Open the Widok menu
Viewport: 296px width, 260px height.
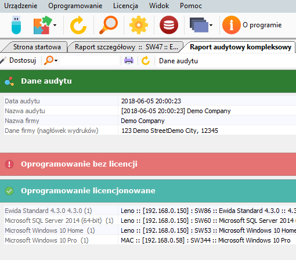click(159, 6)
